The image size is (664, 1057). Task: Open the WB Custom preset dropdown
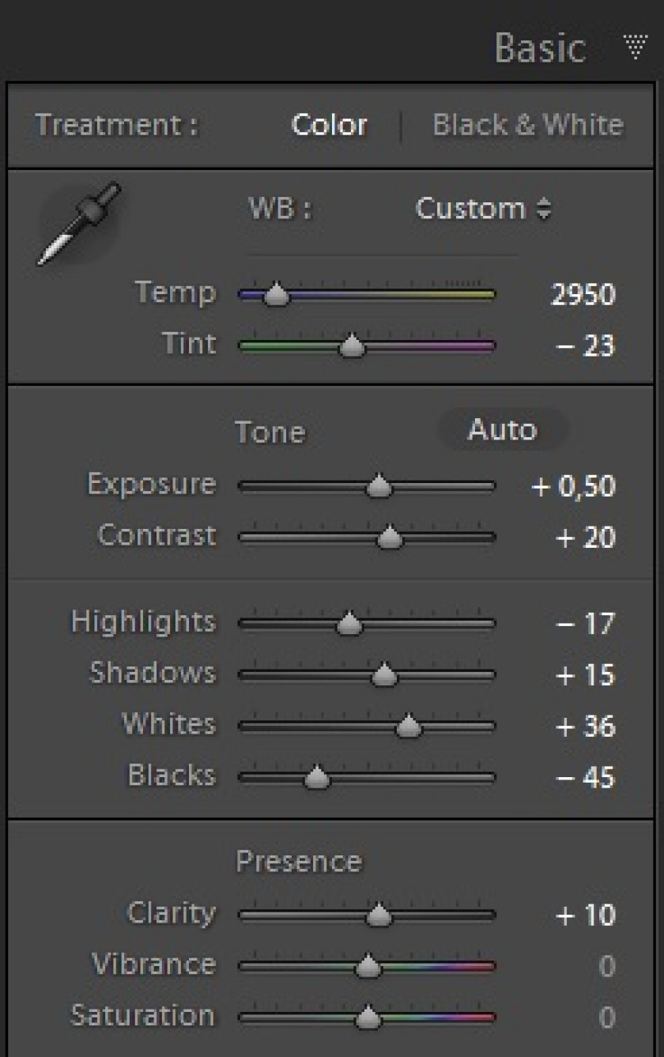click(484, 209)
